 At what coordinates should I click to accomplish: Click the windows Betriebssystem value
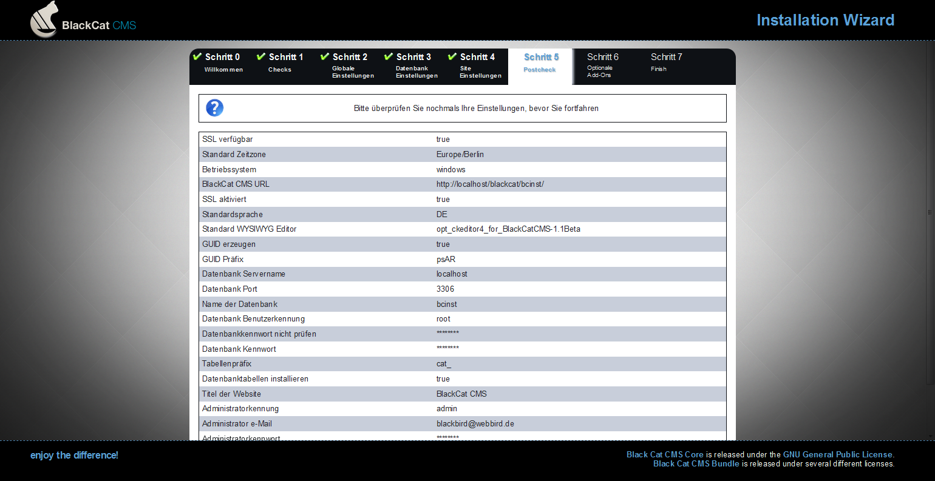(451, 170)
